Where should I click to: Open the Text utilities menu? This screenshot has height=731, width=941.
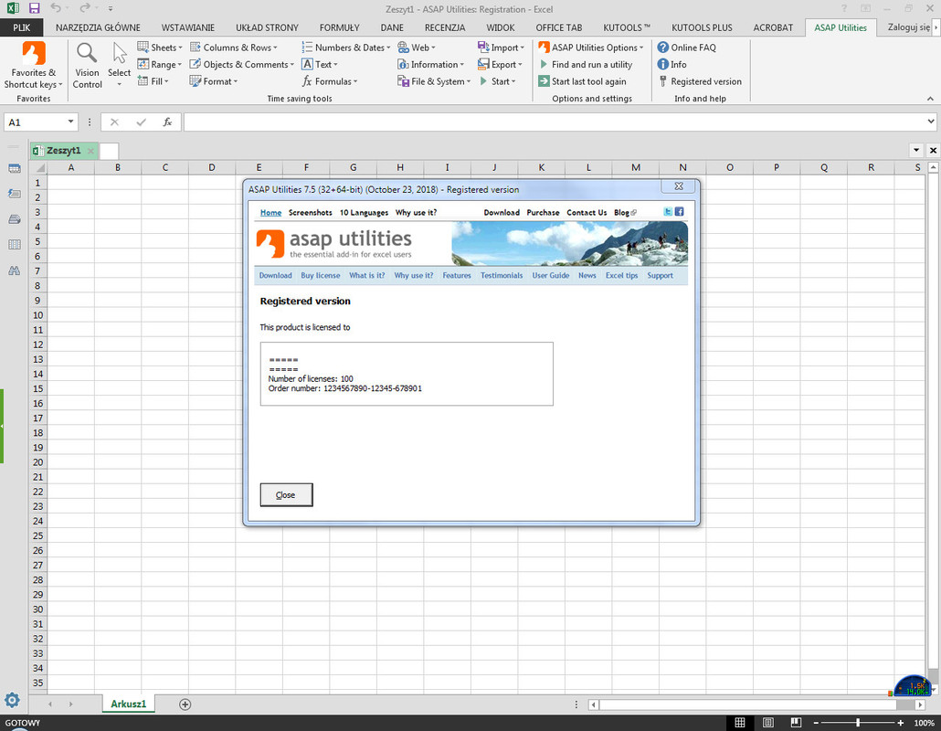pos(320,64)
